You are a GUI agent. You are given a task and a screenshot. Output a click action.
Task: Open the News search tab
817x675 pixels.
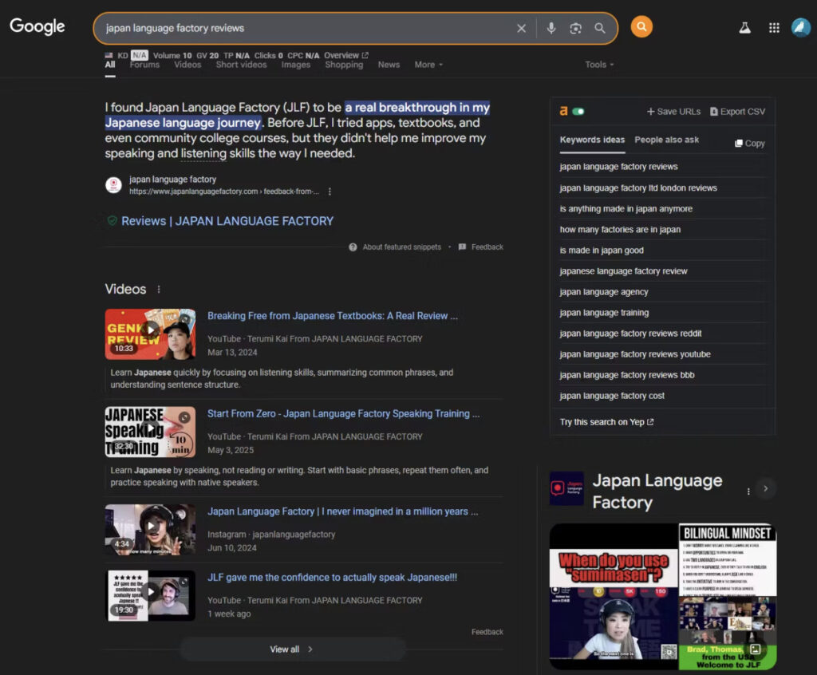389,65
